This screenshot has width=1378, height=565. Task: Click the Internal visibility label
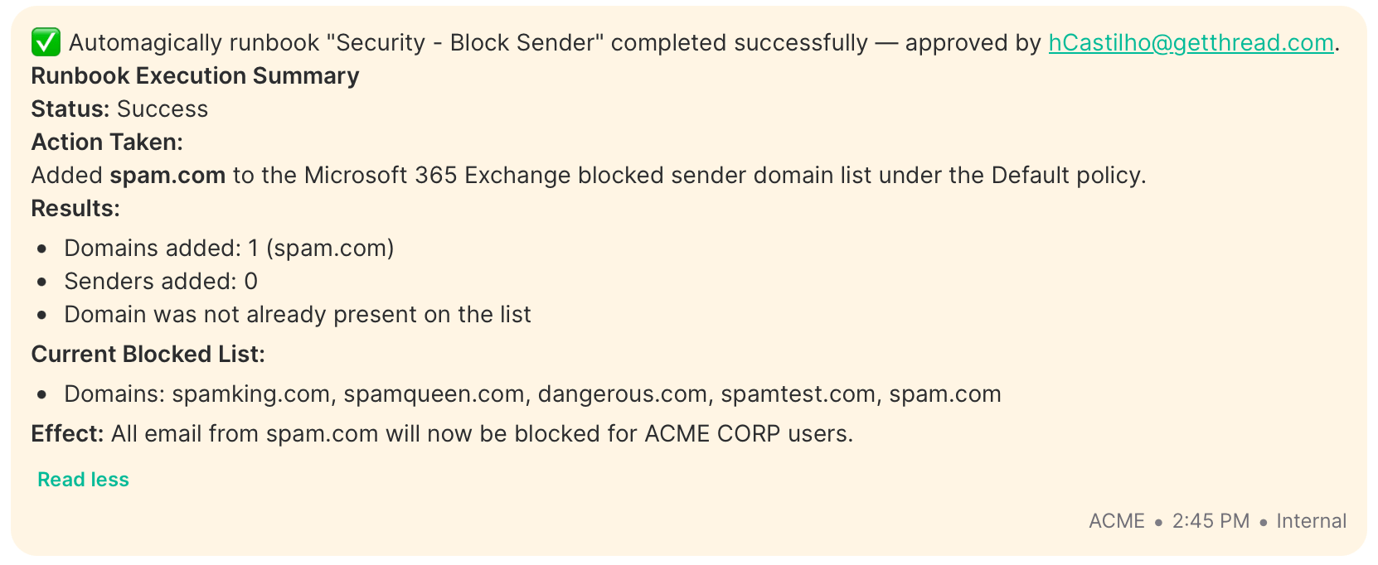[1311, 521]
